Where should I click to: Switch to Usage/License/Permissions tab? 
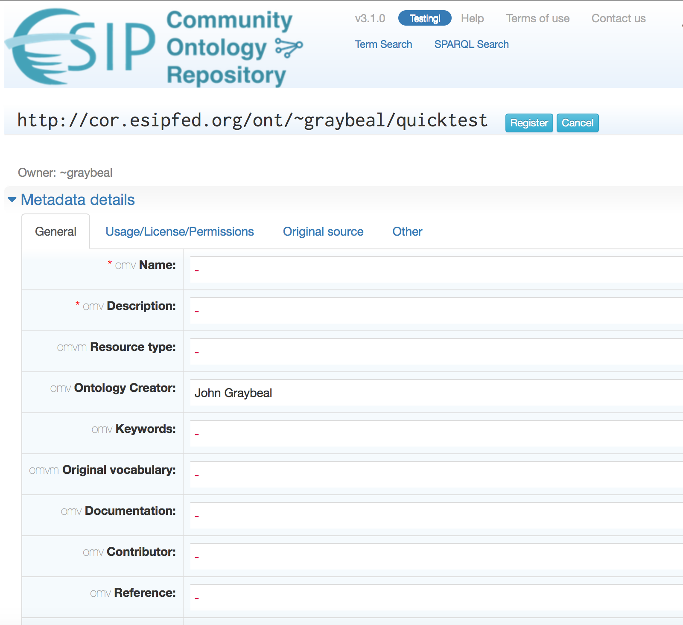(180, 231)
